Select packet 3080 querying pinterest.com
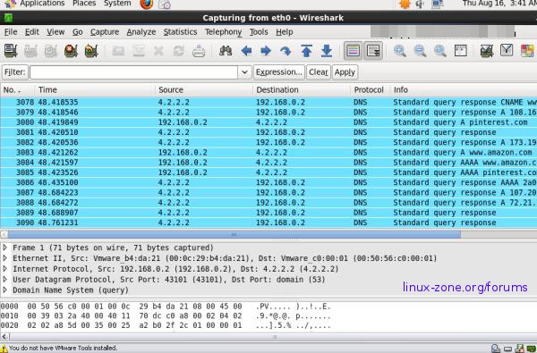Screen dimensions: 537x353 268,122
